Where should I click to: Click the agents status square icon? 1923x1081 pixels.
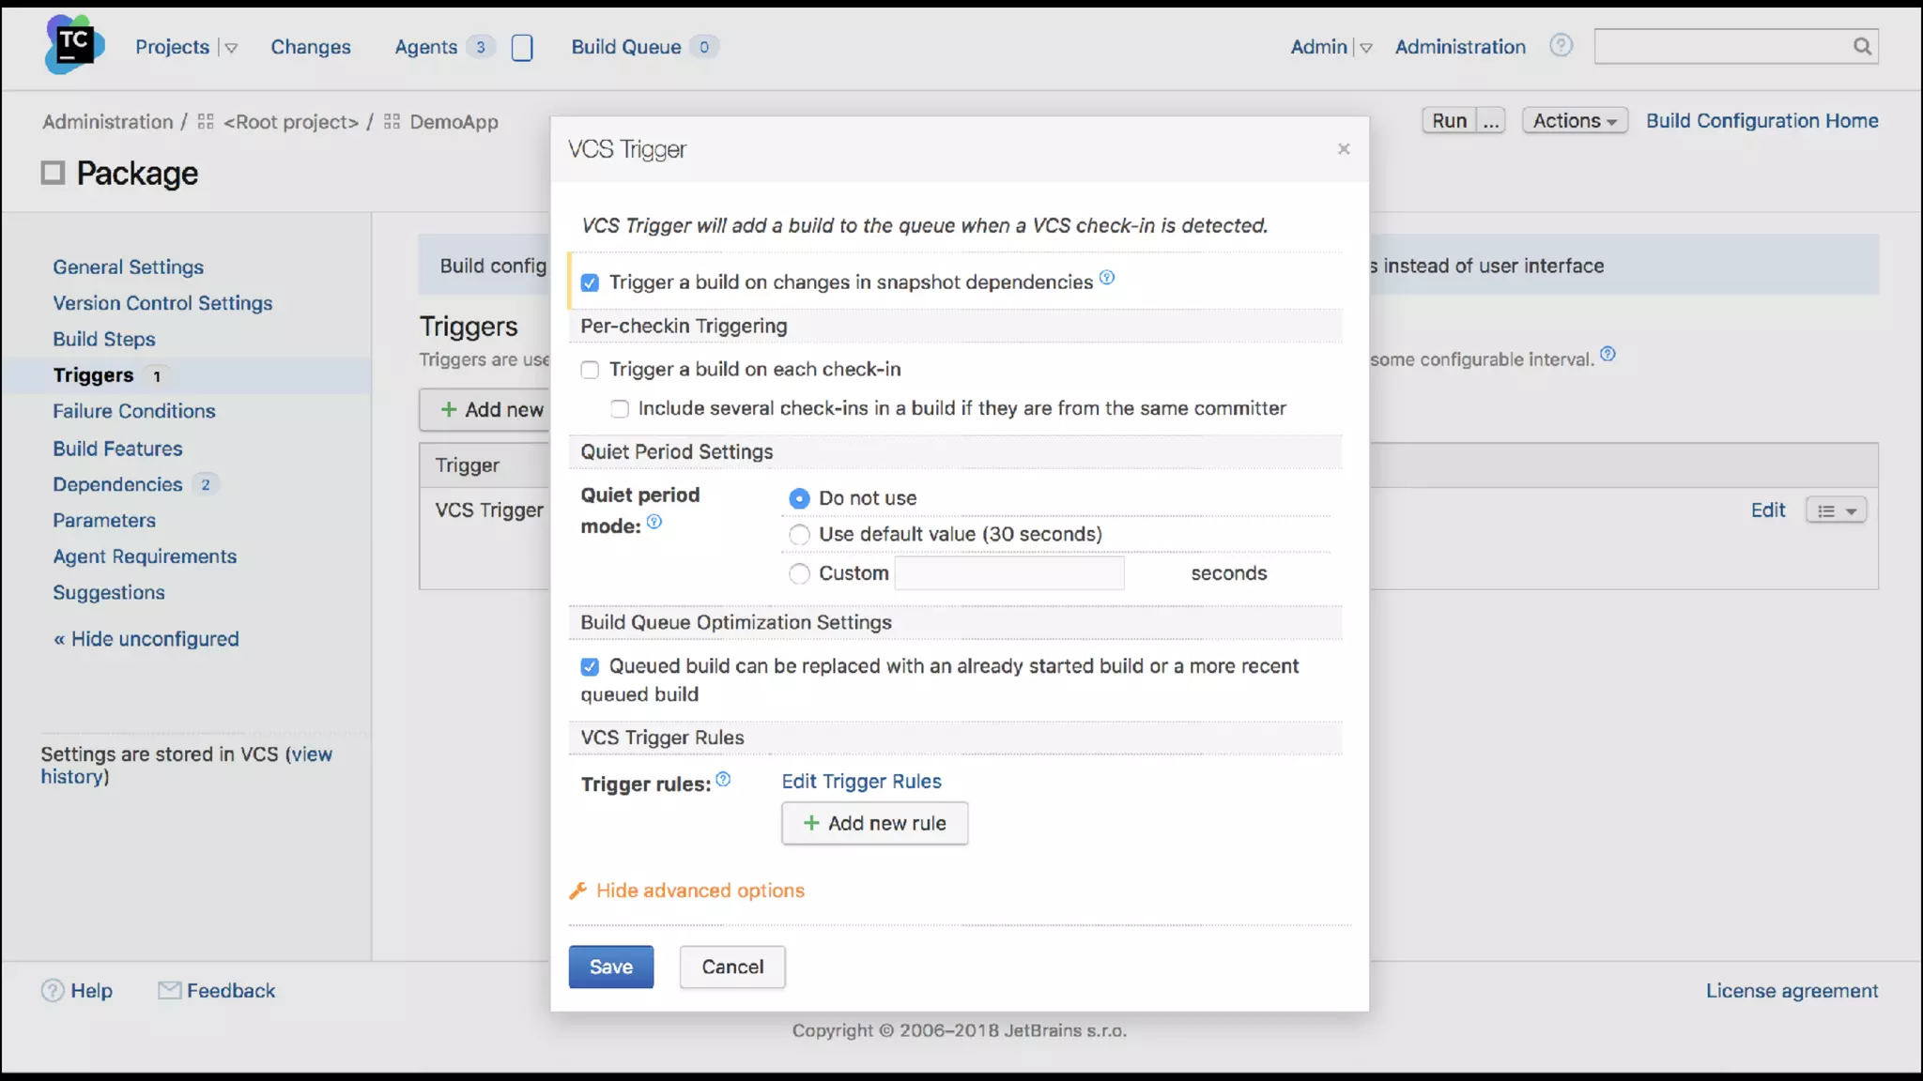click(x=522, y=47)
